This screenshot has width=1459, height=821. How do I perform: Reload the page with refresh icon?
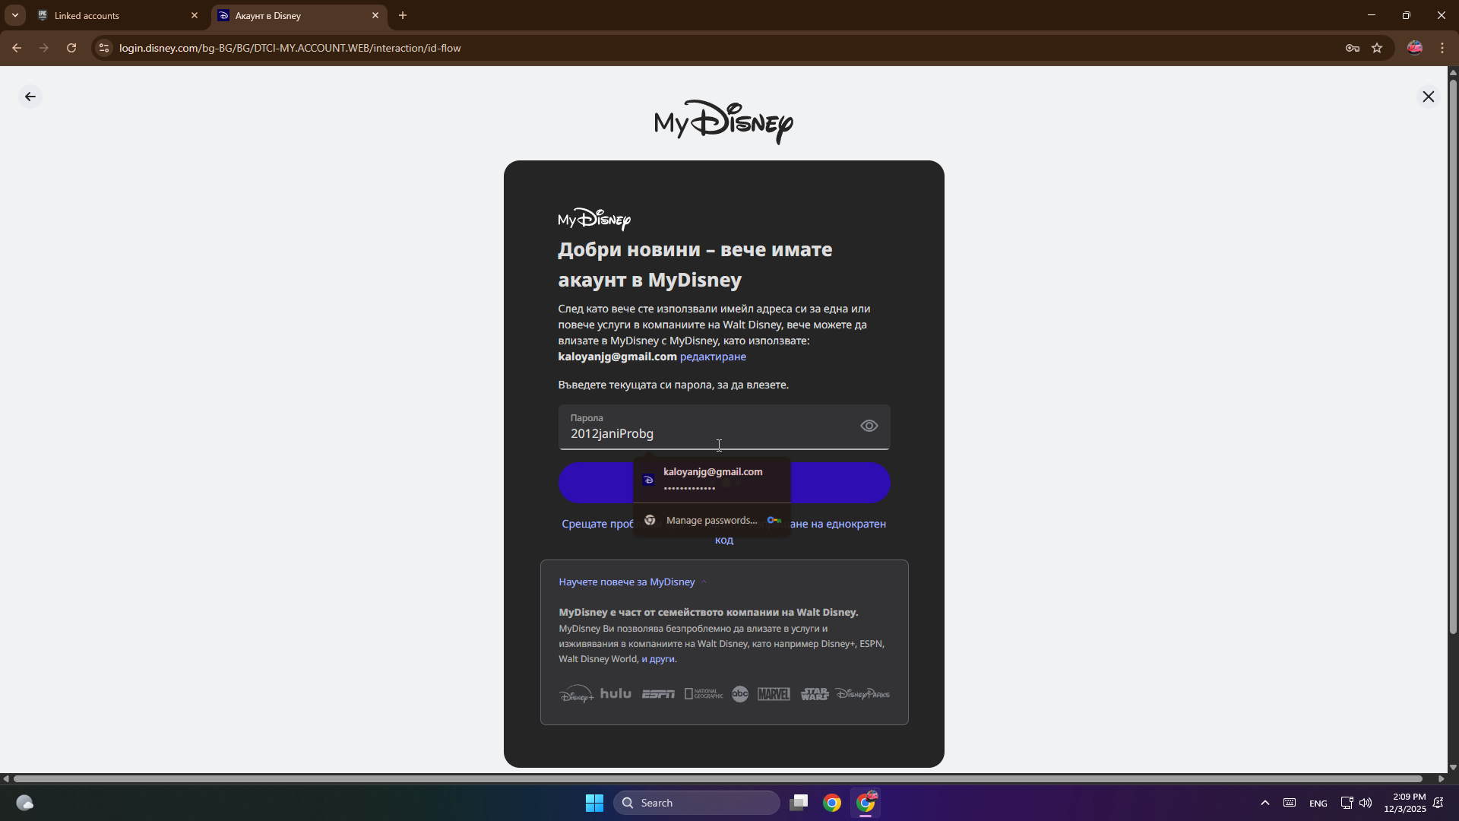[71, 48]
